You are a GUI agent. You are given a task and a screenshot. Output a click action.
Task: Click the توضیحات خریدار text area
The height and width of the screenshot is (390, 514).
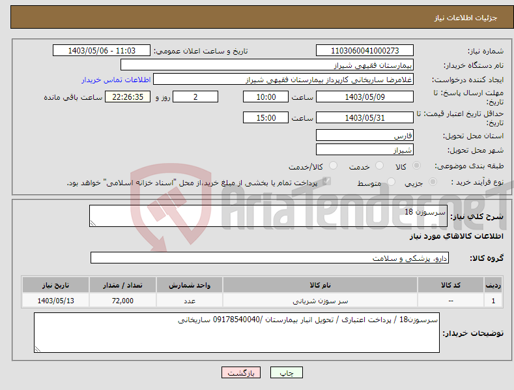[236, 333]
